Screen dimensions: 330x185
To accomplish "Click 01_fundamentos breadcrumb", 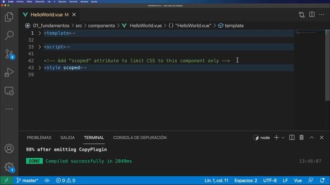I will (51, 26).
